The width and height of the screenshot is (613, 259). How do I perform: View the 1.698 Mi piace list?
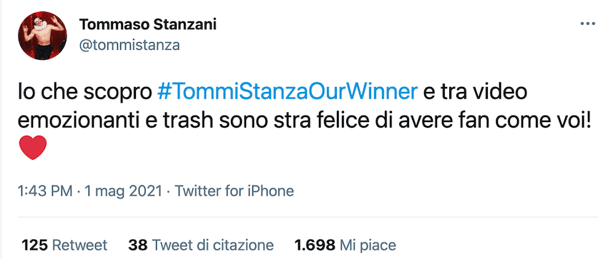(x=345, y=245)
